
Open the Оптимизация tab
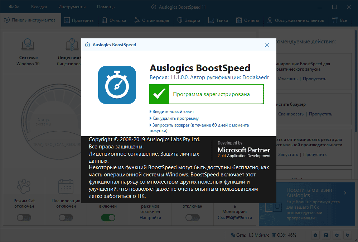click(151, 20)
